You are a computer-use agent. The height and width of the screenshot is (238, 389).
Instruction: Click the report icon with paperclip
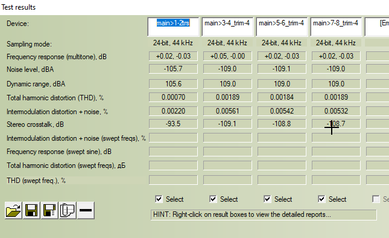click(x=68, y=210)
